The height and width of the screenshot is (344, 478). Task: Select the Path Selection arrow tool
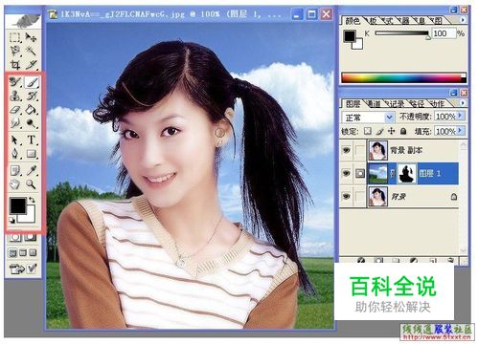(15, 140)
